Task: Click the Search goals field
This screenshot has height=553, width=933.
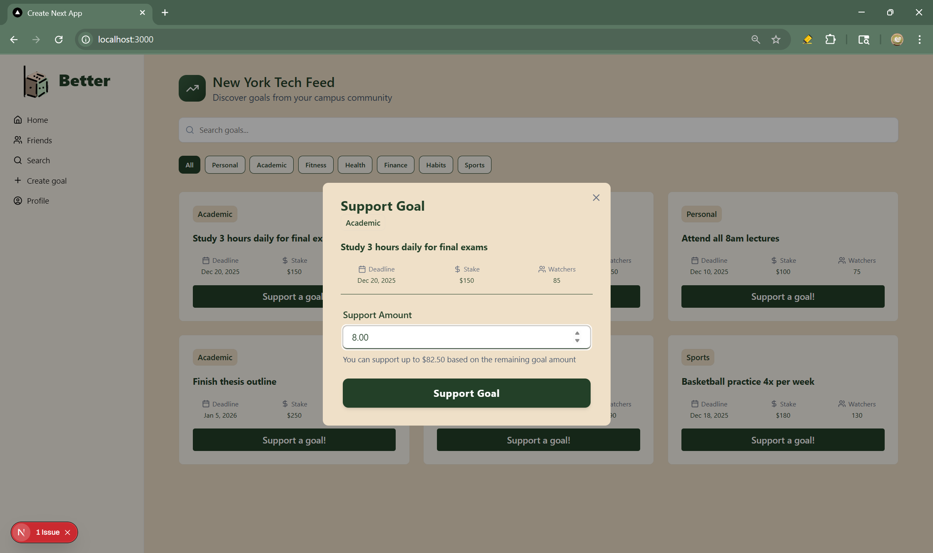Action: point(537,130)
